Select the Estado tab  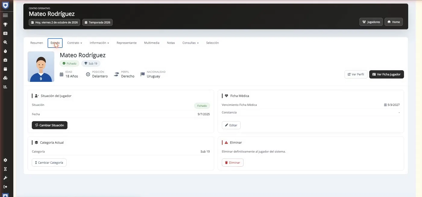55,43
